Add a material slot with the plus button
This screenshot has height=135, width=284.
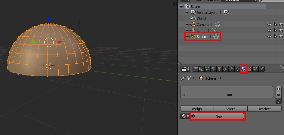[x=278, y=89]
